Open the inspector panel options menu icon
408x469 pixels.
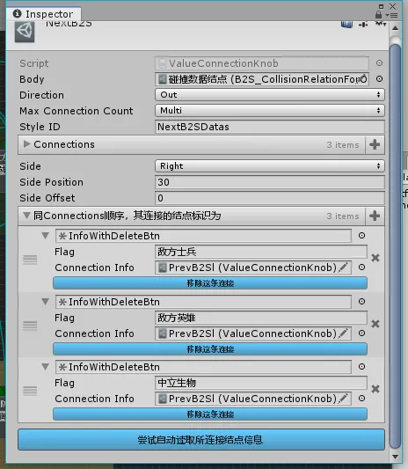pyautogui.click(x=392, y=15)
